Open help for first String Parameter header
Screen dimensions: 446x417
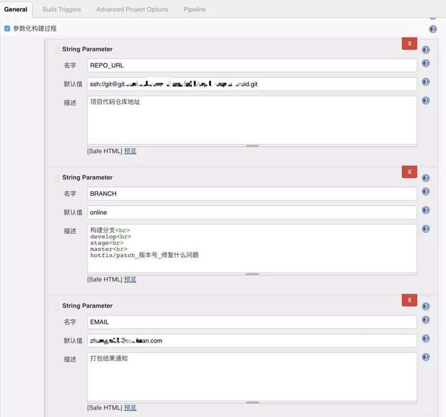click(x=426, y=50)
